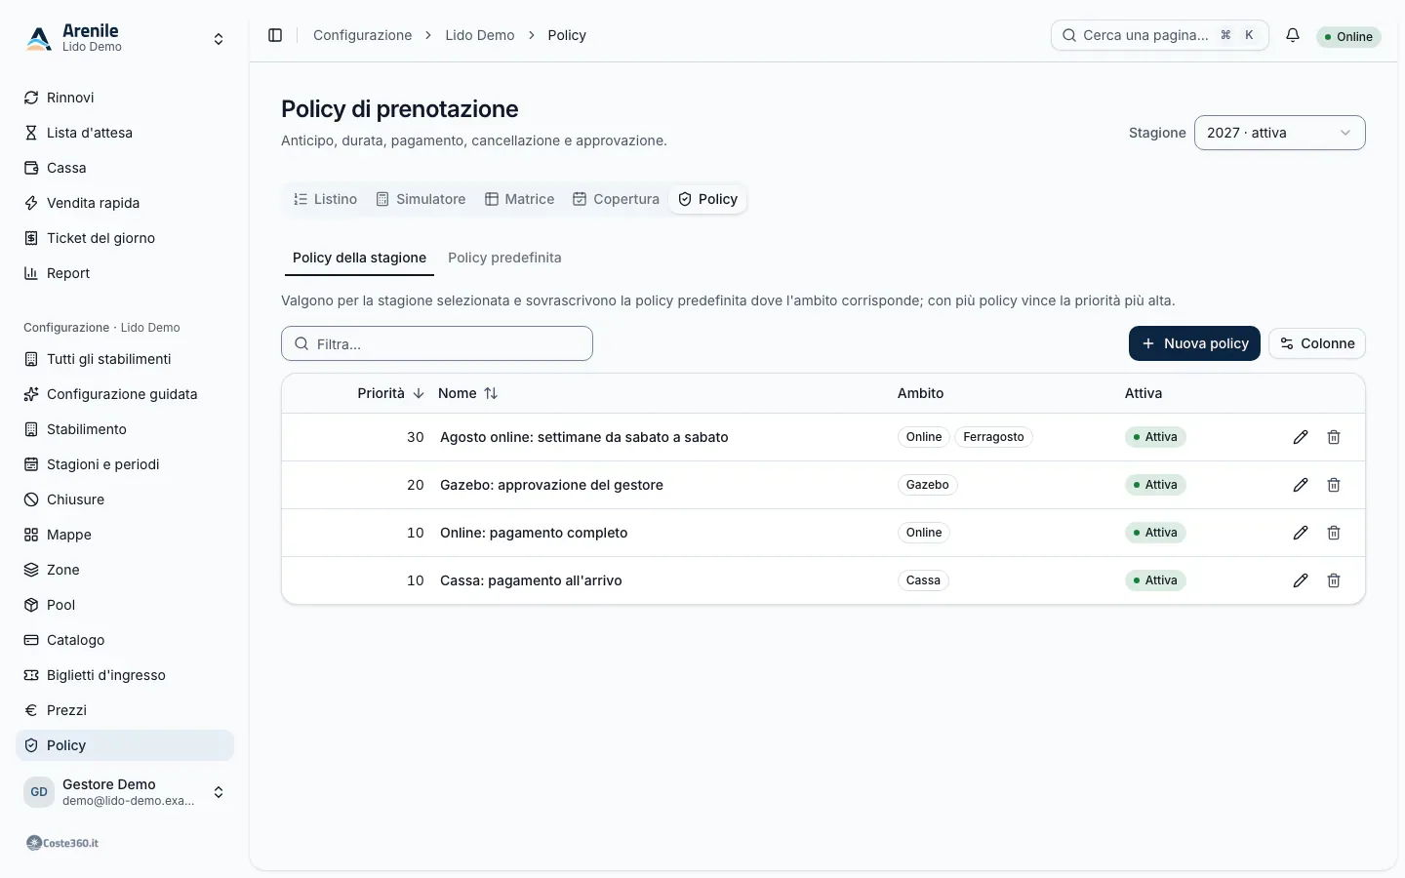Image resolution: width=1405 pixels, height=878 pixels.
Task: Delete the Cassa pagamento all'arrivo policy
Action: pyautogui.click(x=1334, y=580)
